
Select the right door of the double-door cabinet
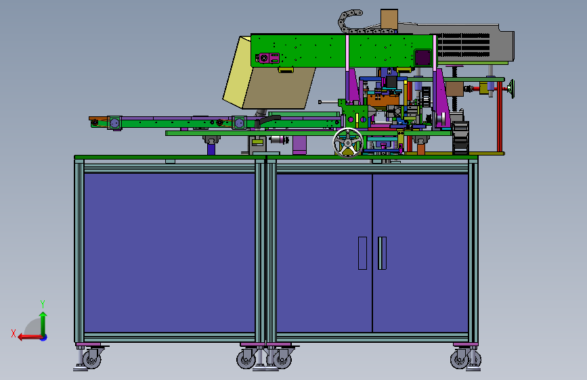pos(420,253)
